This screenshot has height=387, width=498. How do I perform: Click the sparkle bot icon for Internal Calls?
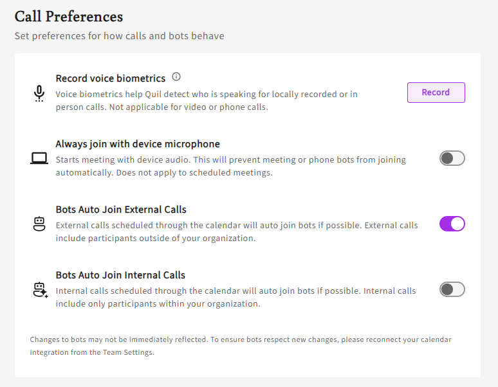(41, 290)
